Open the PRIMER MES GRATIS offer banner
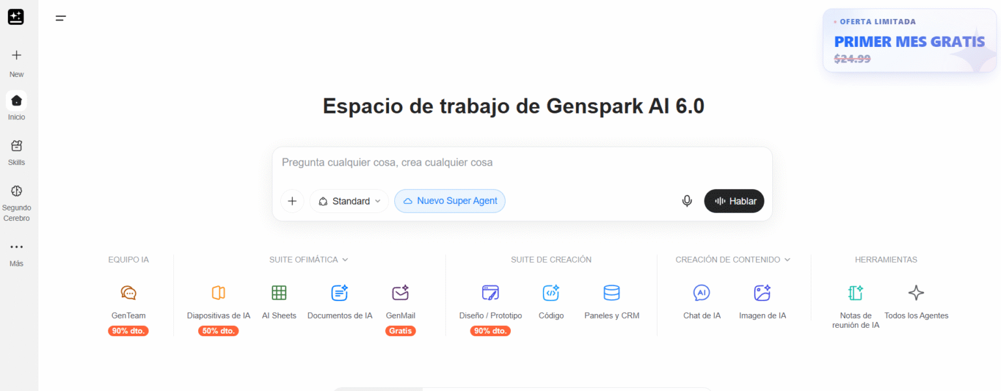This screenshot has width=1001, height=391. (x=910, y=40)
